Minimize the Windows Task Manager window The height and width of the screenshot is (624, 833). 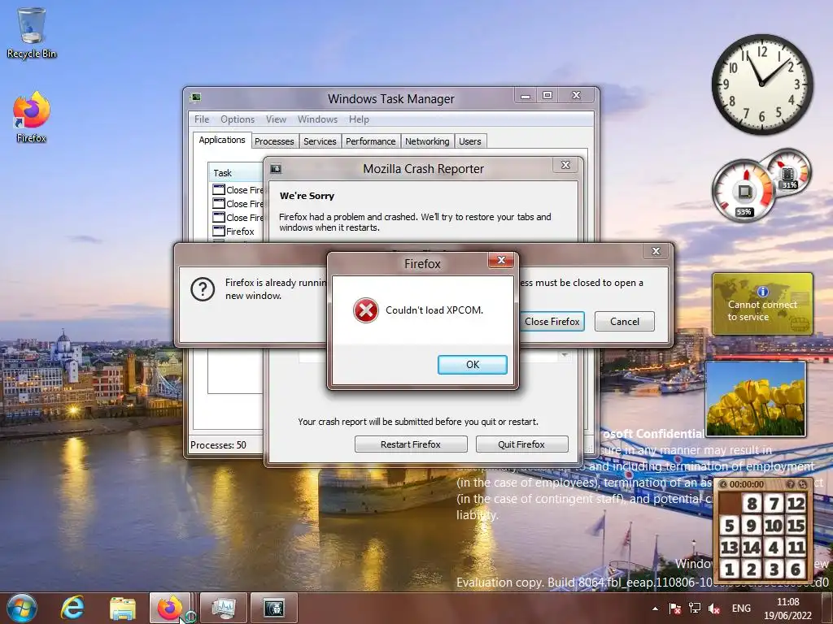[x=526, y=96]
